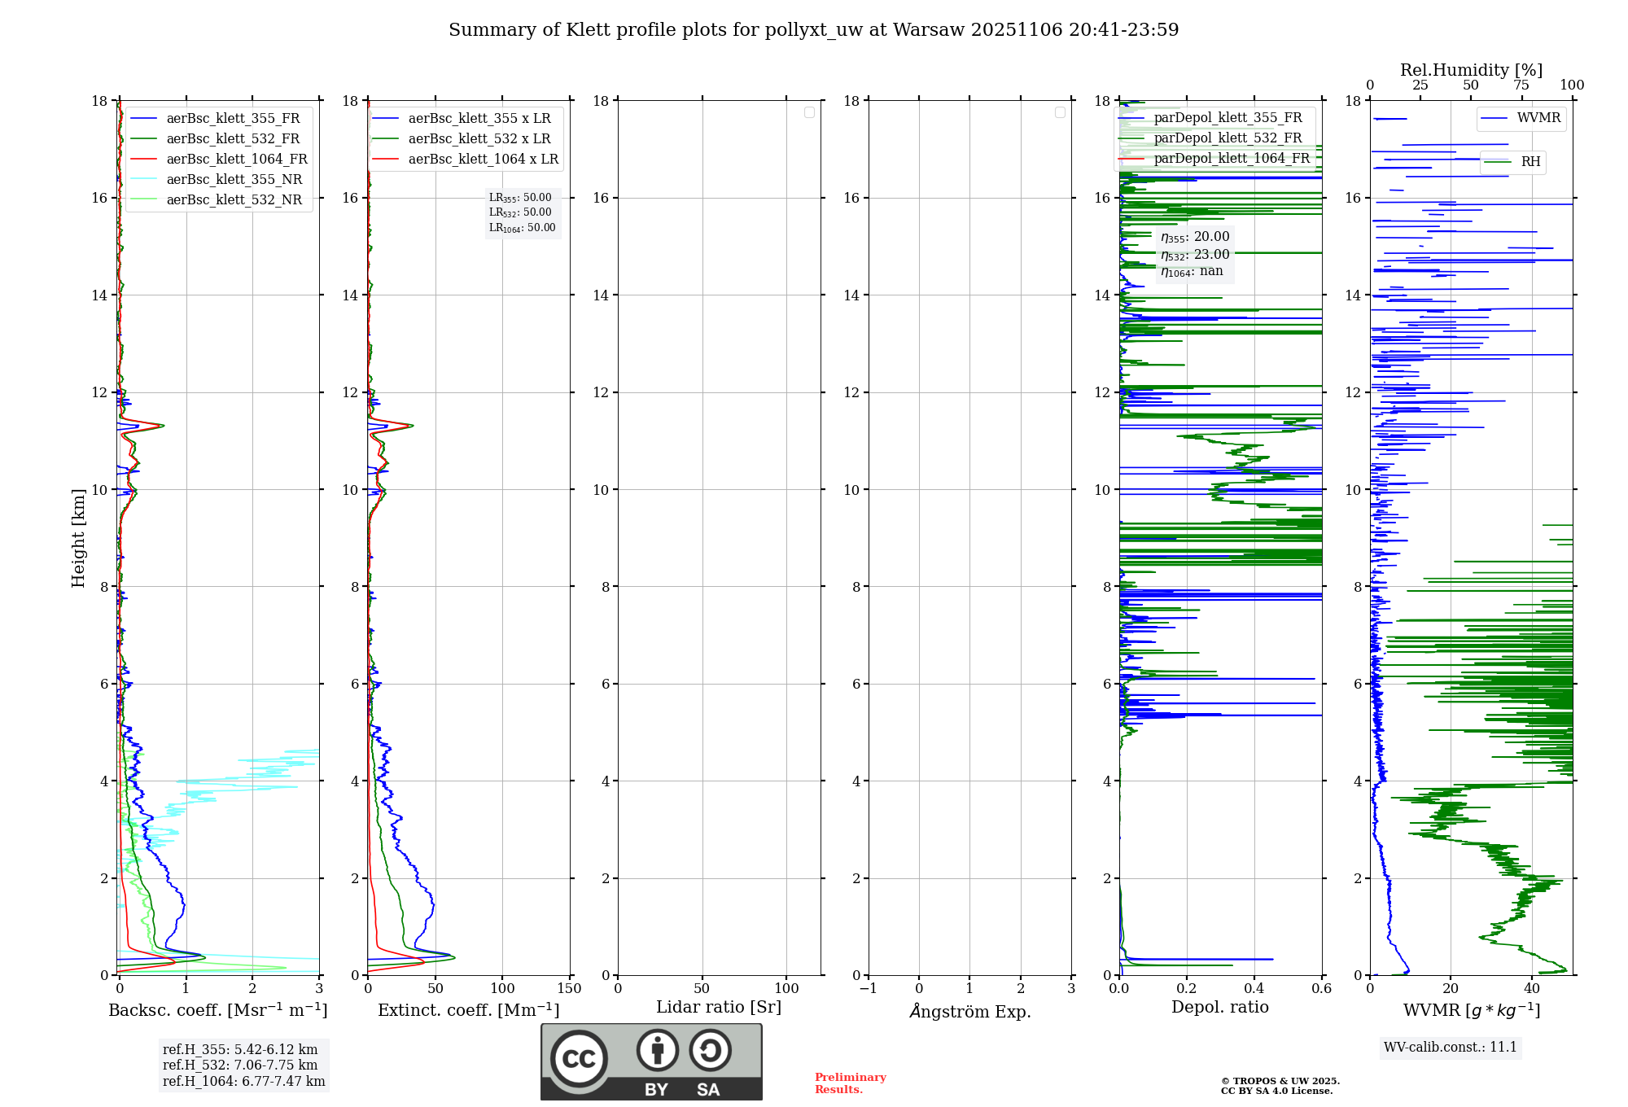Click the parDepol_klett_532_FR legend entry
1628x1107 pixels.
tap(1228, 138)
